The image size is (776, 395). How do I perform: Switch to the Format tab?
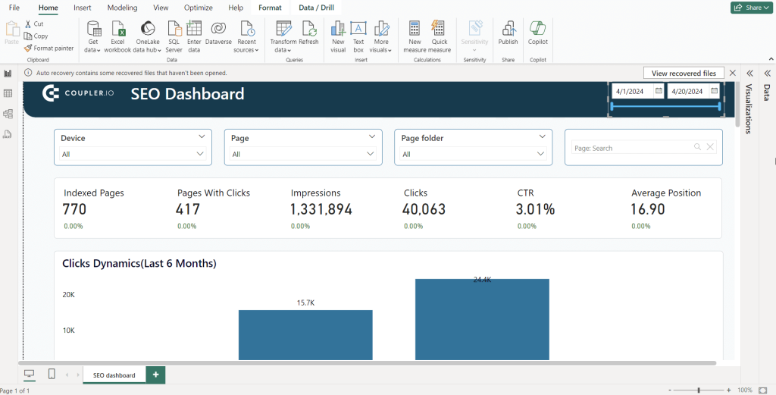pos(271,8)
